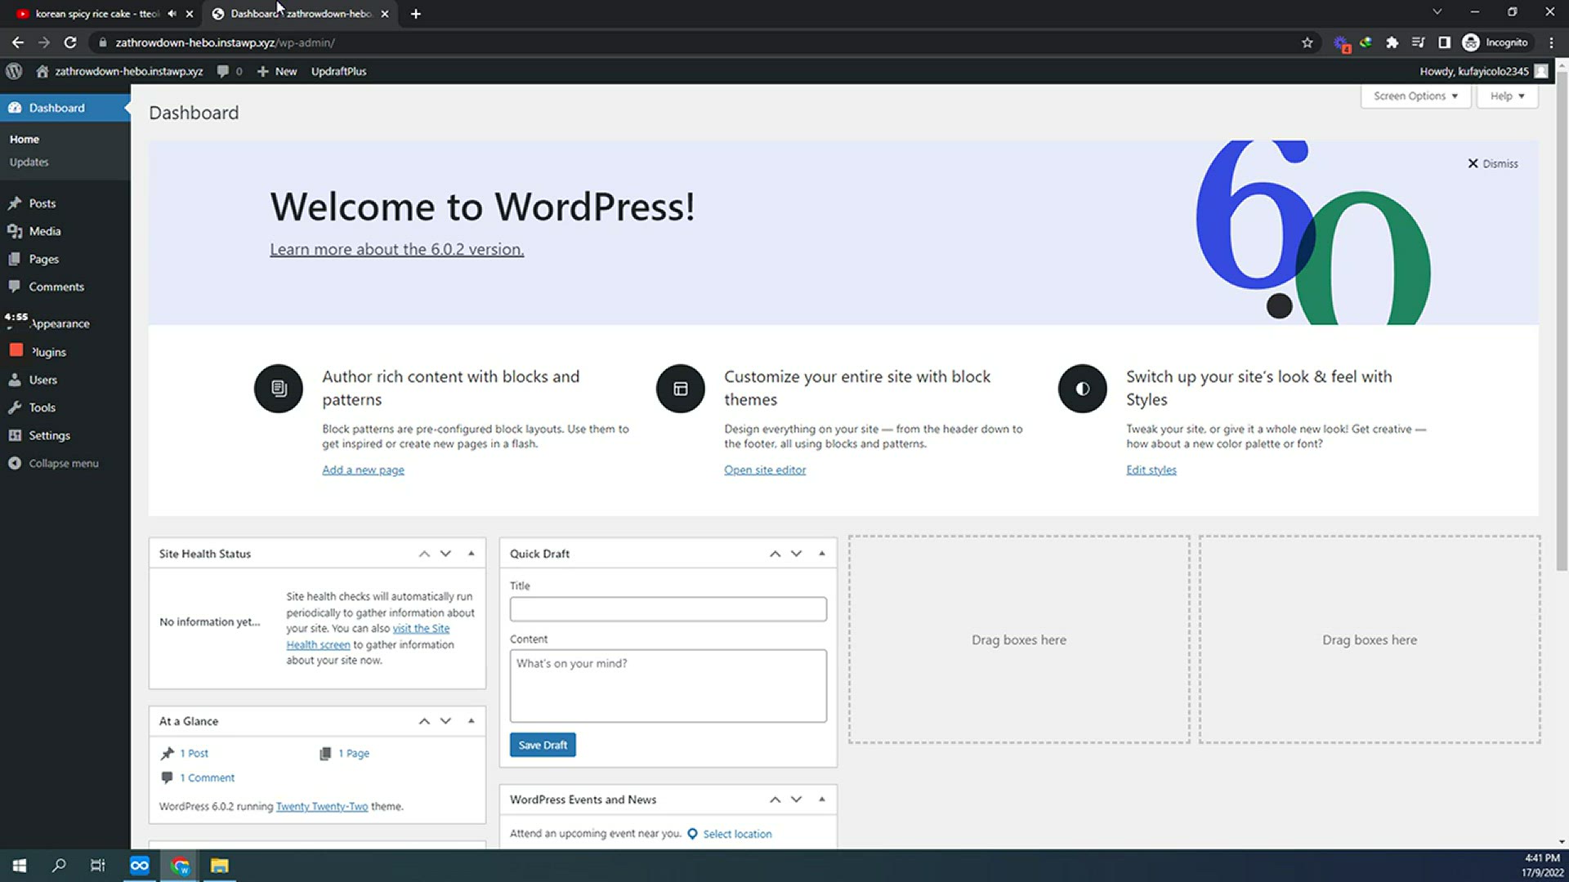Mute the korean spicy rice cake tab
1569x882 pixels.
(172, 13)
